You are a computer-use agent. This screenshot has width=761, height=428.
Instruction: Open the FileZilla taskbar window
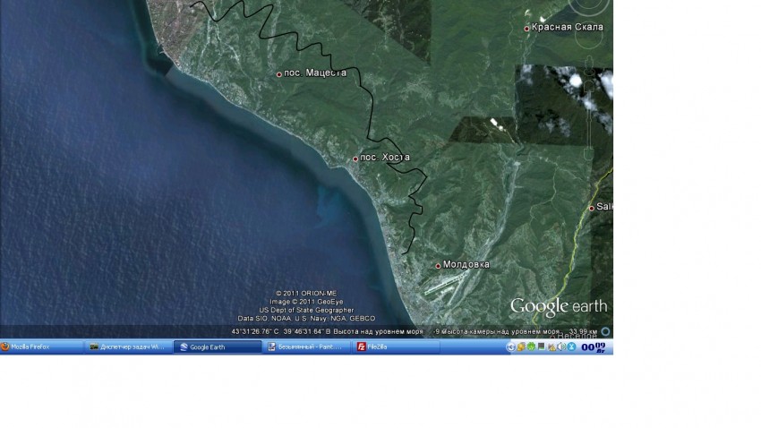[x=396, y=347]
